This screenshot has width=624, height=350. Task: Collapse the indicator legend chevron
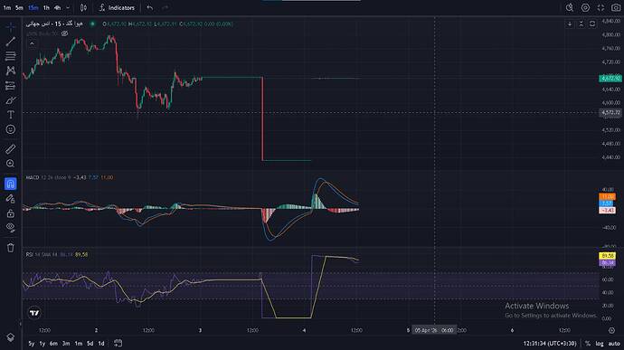(32, 43)
